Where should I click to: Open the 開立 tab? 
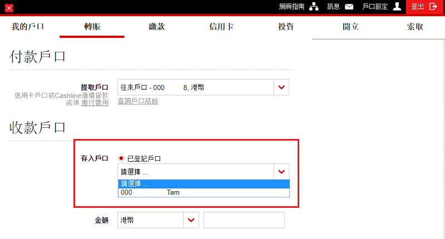pyautogui.click(x=350, y=27)
